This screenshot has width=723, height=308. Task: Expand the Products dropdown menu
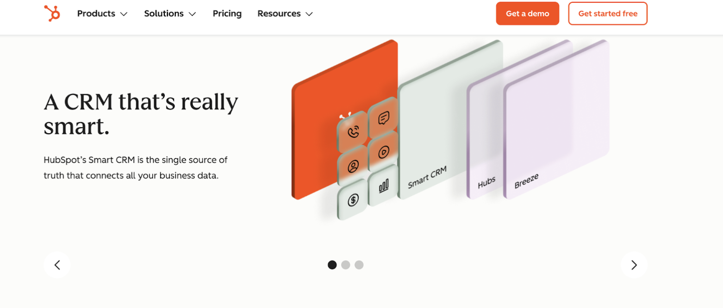pyautogui.click(x=102, y=13)
